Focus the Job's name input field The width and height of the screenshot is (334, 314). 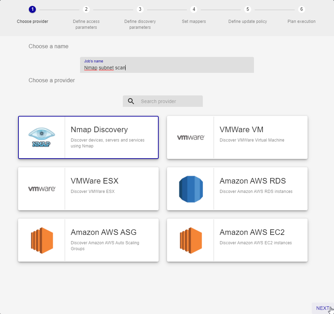[x=167, y=65]
